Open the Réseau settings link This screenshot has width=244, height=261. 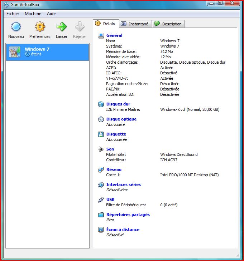[x=114, y=169]
